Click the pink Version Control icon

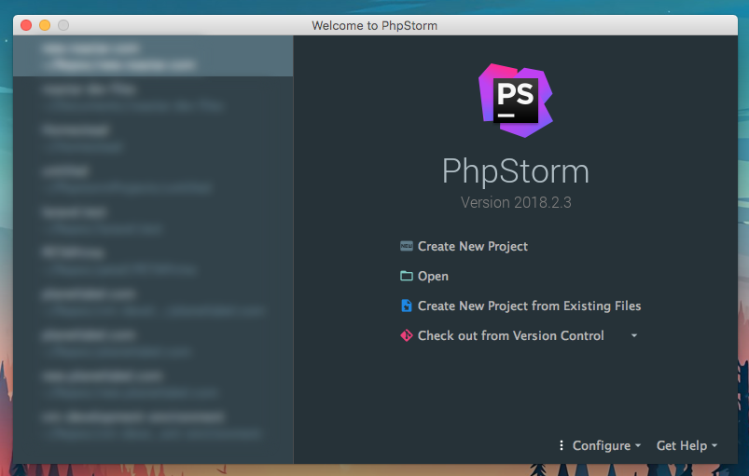406,335
